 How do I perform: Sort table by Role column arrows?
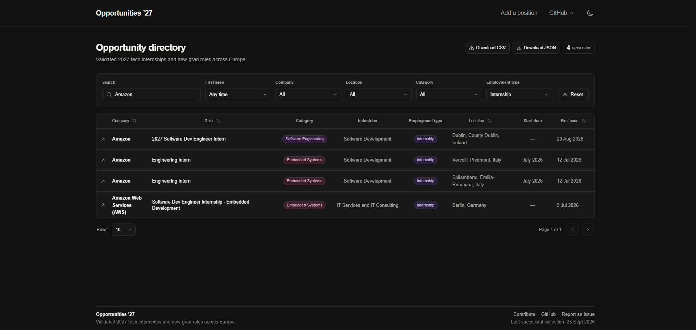218,121
